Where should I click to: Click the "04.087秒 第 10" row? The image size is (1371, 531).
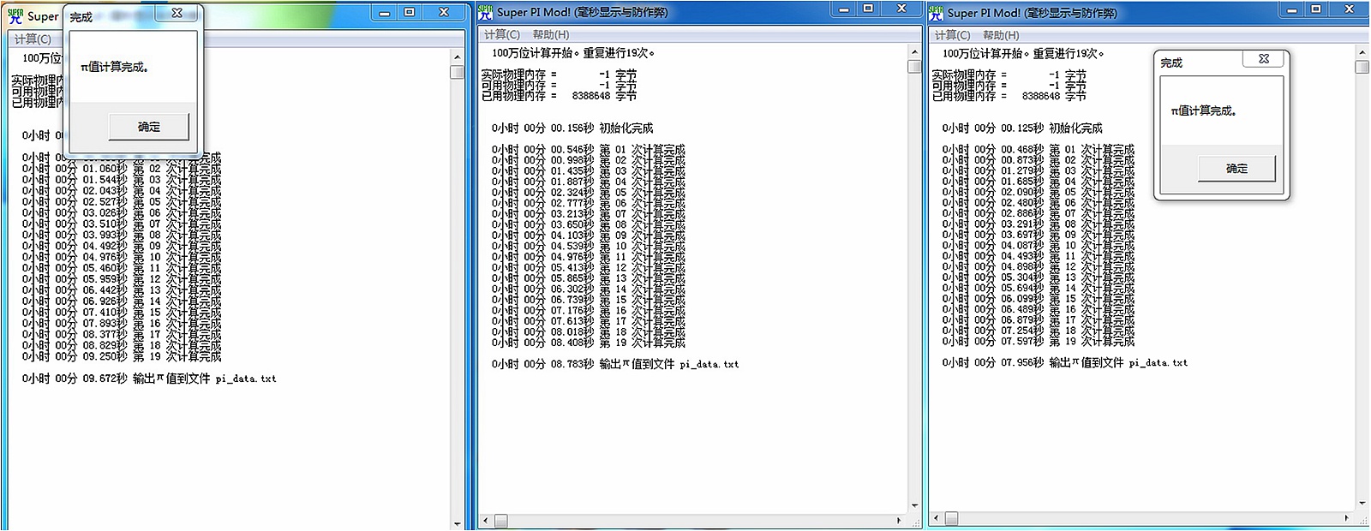click(1039, 246)
